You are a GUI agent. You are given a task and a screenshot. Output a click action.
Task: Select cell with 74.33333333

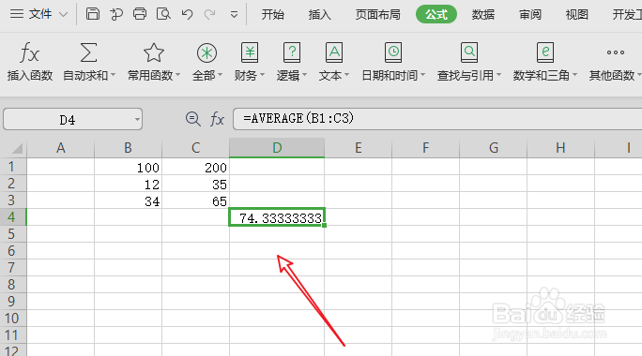pyautogui.click(x=277, y=217)
